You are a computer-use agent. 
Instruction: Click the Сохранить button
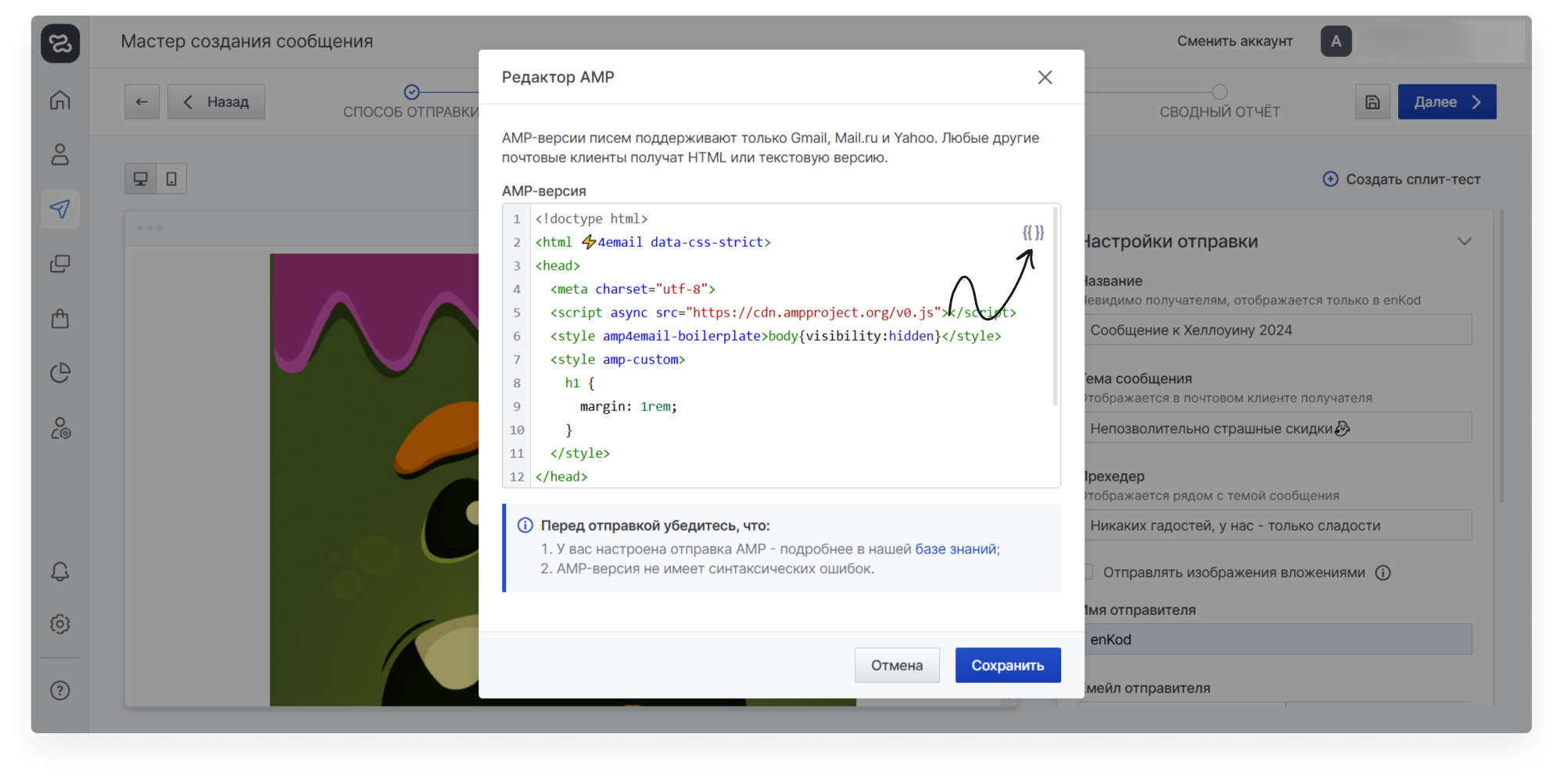tap(1008, 665)
